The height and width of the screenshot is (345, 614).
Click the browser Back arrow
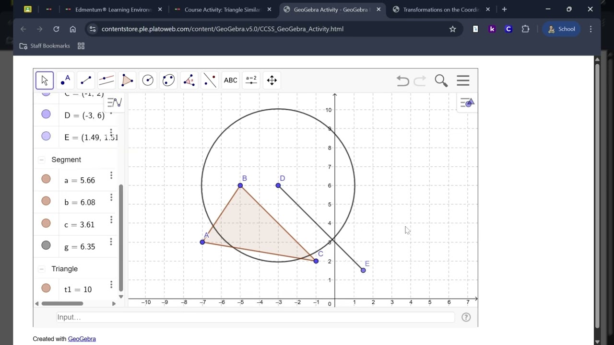click(x=23, y=29)
